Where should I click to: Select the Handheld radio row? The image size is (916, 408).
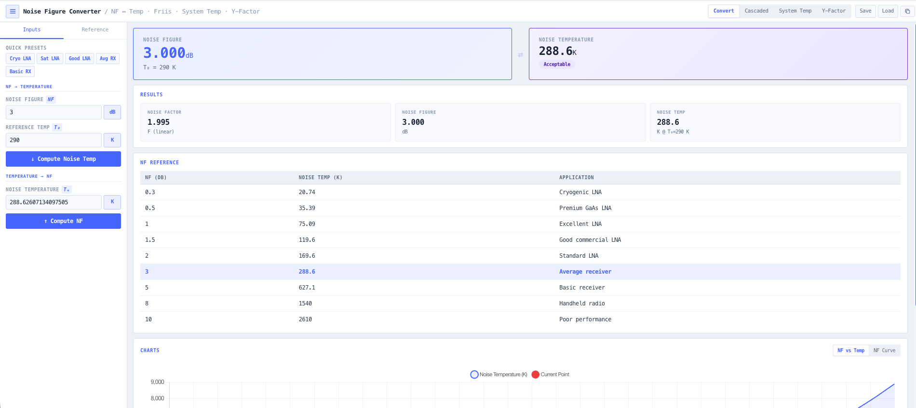pyautogui.click(x=520, y=303)
